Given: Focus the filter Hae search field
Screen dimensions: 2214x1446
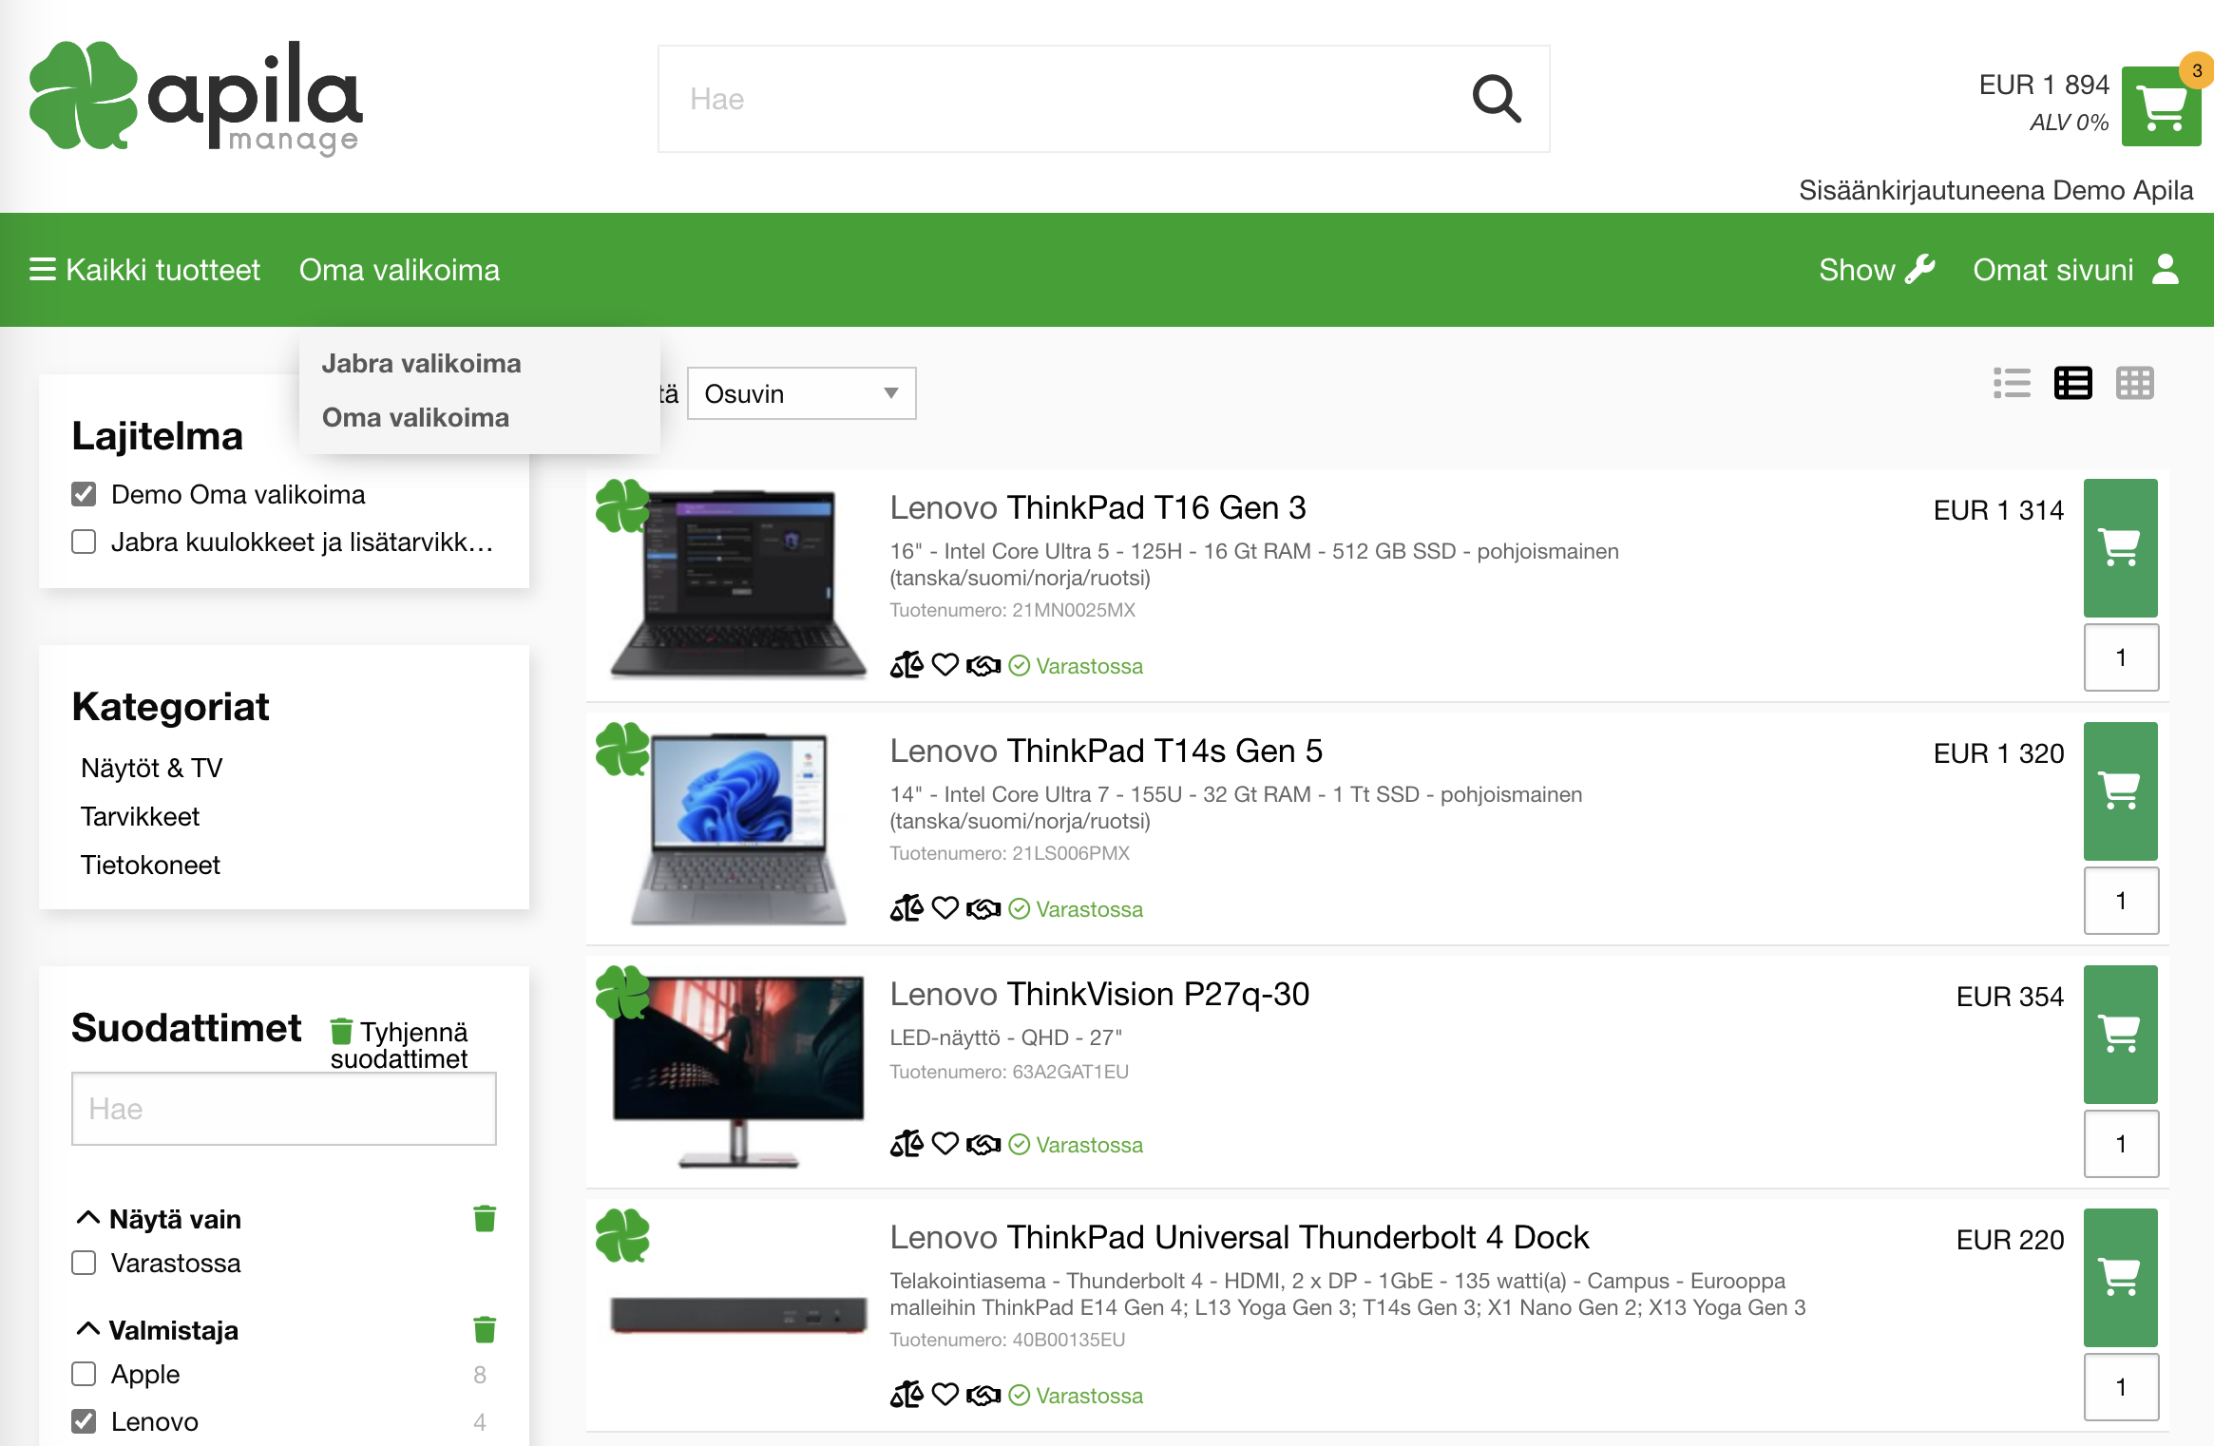Looking at the screenshot, I should tap(283, 1109).
